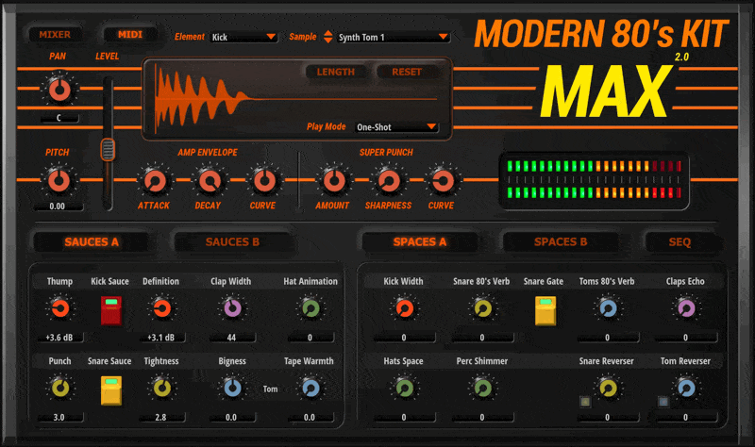The width and height of the screenshot is (755, 447).
Task: Click the Level fader handle
Action: click(109, 150)
